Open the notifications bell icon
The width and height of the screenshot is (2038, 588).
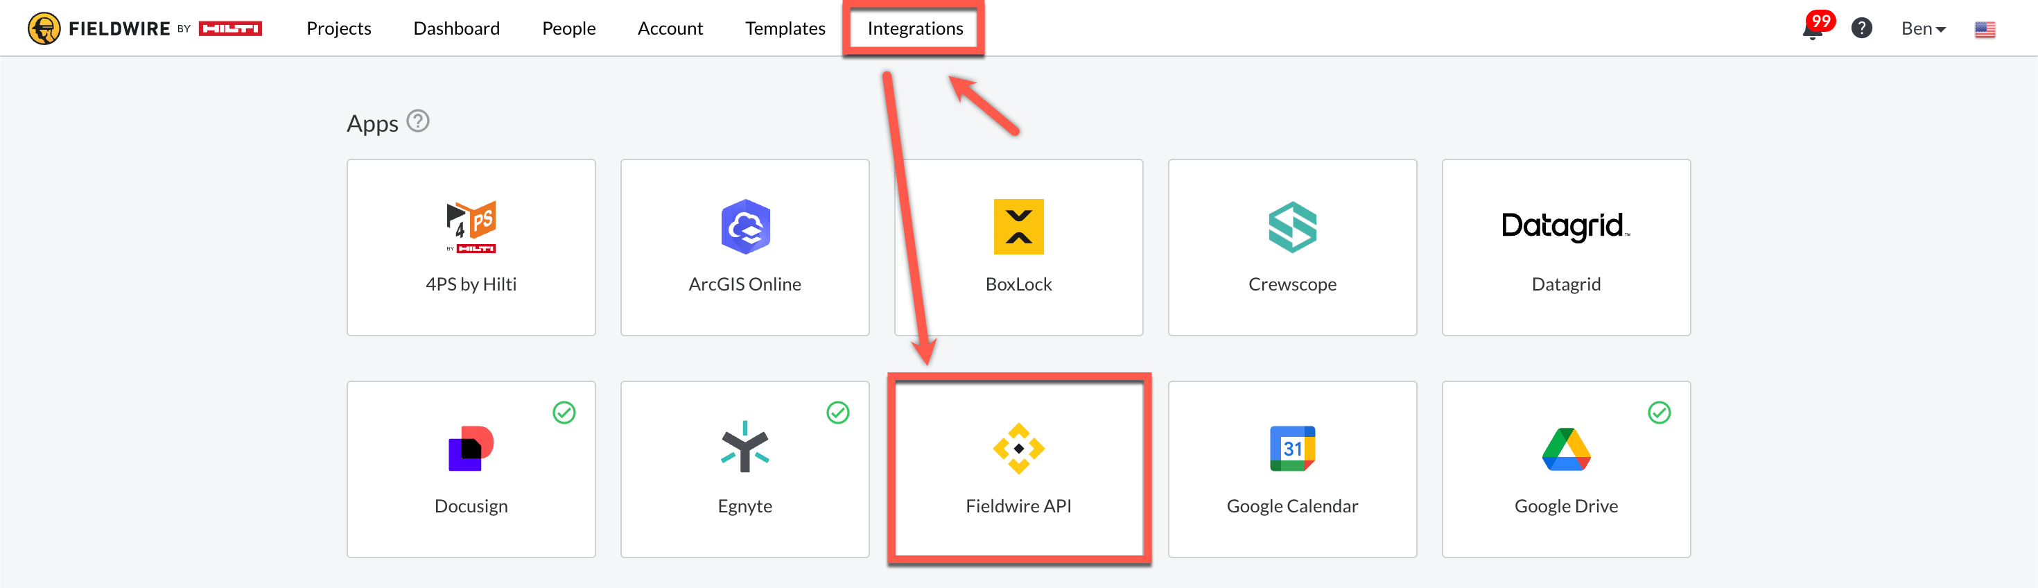point(1812,30)
